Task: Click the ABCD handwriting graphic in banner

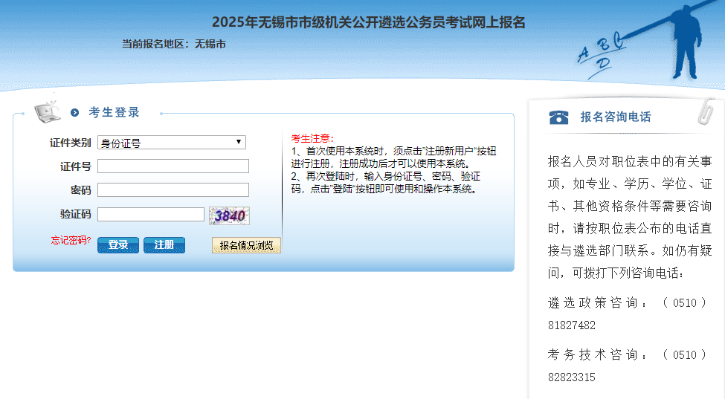Action: click(x=596, y=59)
